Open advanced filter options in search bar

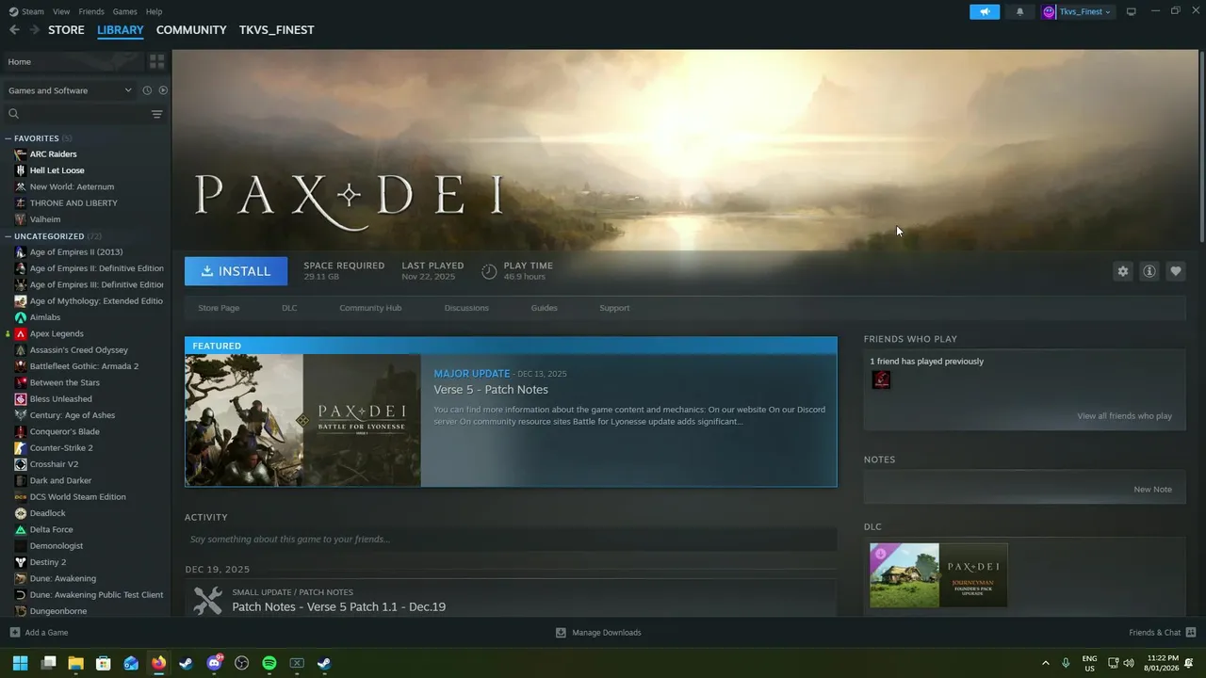(157, 114)
